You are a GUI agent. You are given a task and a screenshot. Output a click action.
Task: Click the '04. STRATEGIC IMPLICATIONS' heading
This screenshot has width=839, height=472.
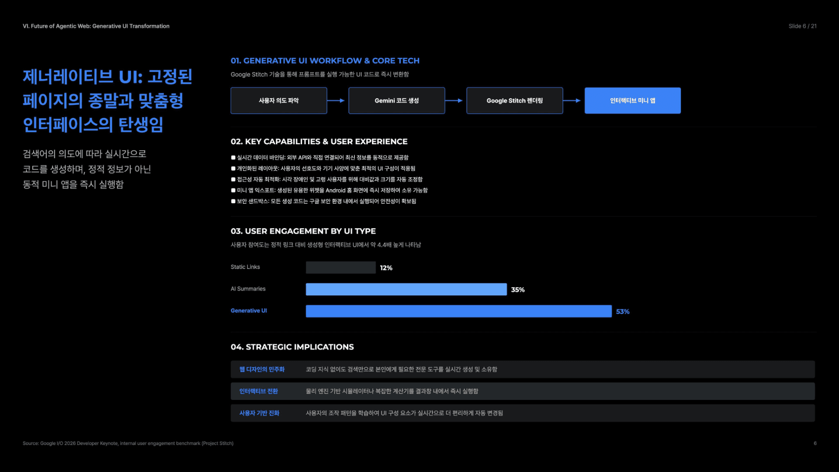292,347
